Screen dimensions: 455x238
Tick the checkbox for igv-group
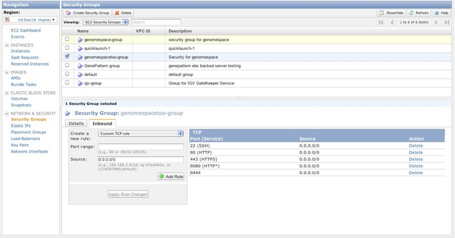[68, 82]
